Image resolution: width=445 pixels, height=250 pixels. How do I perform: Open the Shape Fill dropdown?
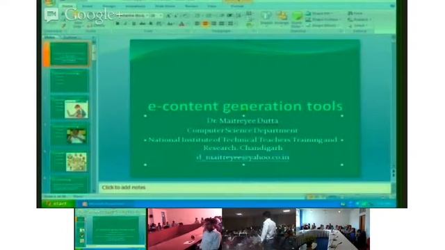click(x=318, y=13)
